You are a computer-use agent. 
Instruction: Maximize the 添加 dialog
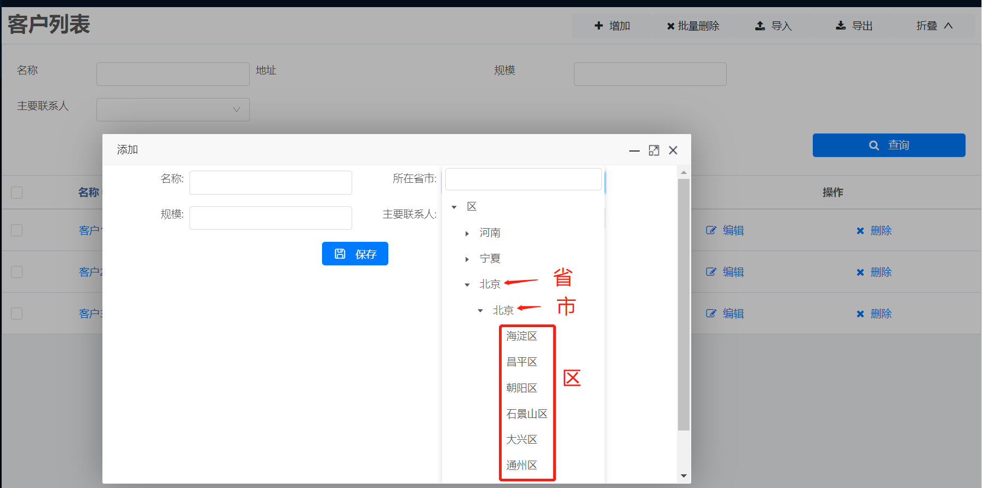click(654, 150)
